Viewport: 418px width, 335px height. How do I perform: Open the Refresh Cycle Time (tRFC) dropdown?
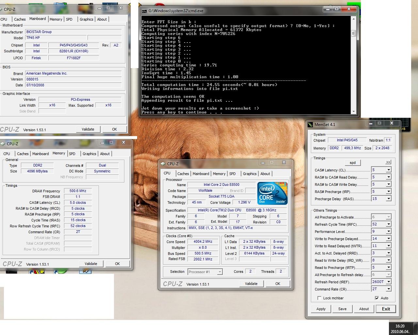389,224
